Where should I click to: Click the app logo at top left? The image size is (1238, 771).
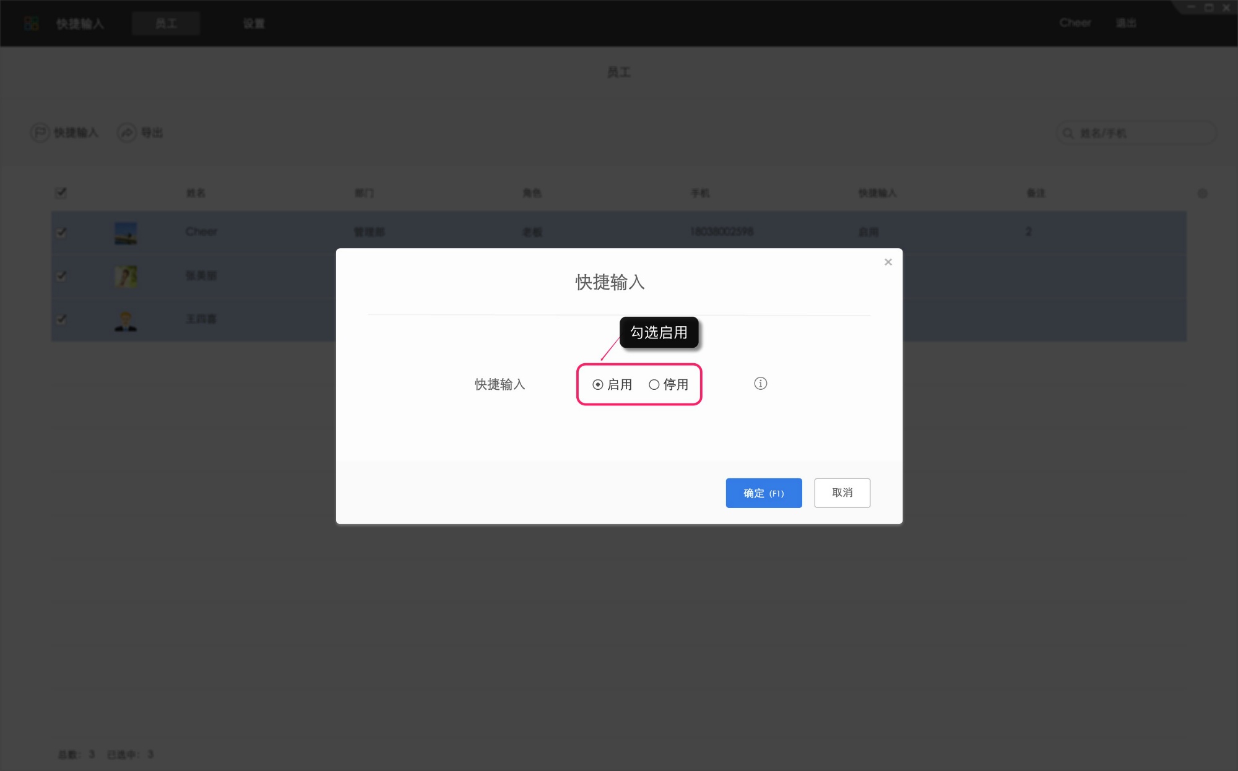(30, 23)
